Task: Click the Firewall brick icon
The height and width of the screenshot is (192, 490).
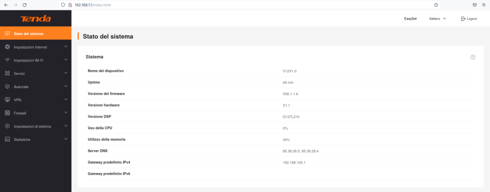Action: [x=7, y=113]
